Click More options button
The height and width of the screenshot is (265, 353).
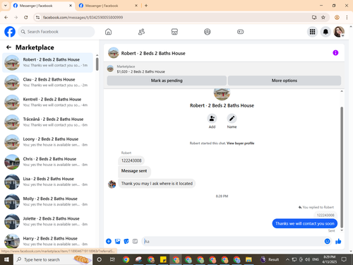pos(285,81)
